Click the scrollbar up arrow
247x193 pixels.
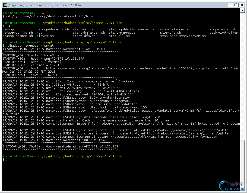pyautogui.click(x=242, y=11)
